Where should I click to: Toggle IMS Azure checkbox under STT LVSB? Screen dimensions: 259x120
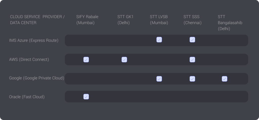159,40
